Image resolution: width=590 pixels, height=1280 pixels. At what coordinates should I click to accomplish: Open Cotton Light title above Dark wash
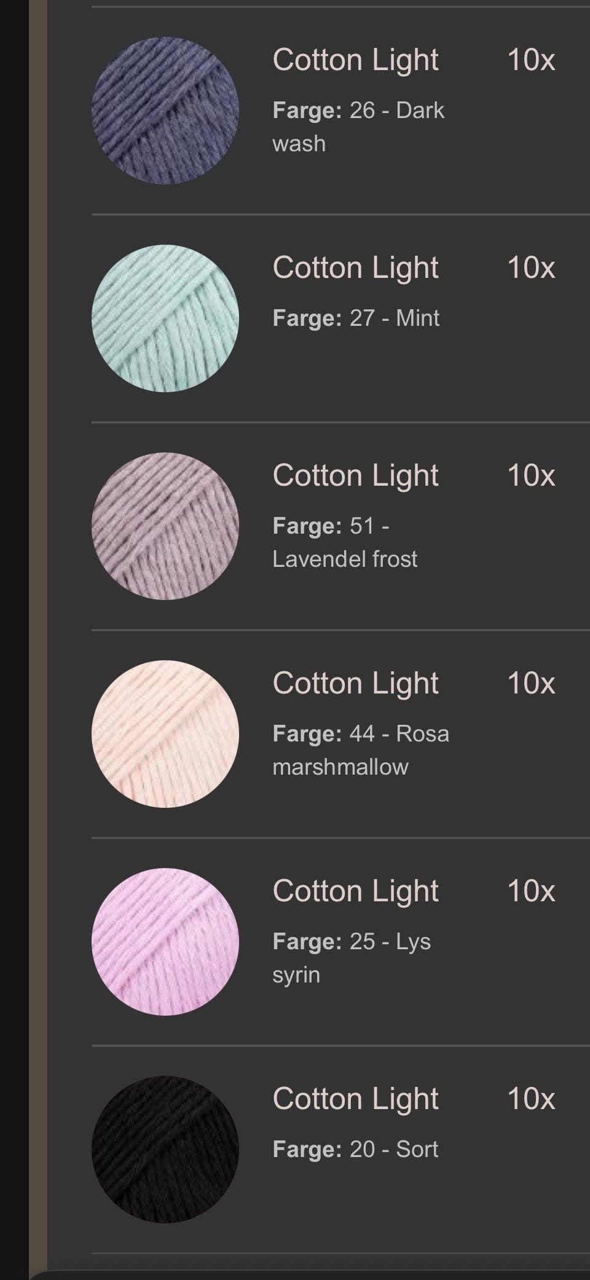(x=355, y=60)
